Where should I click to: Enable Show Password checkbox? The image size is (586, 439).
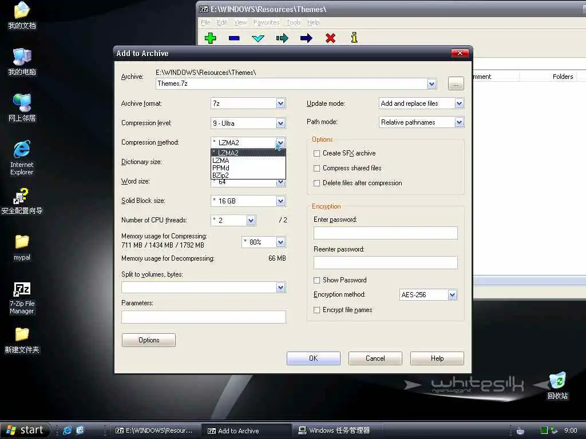pyautogui.click(x=316, y=280)
